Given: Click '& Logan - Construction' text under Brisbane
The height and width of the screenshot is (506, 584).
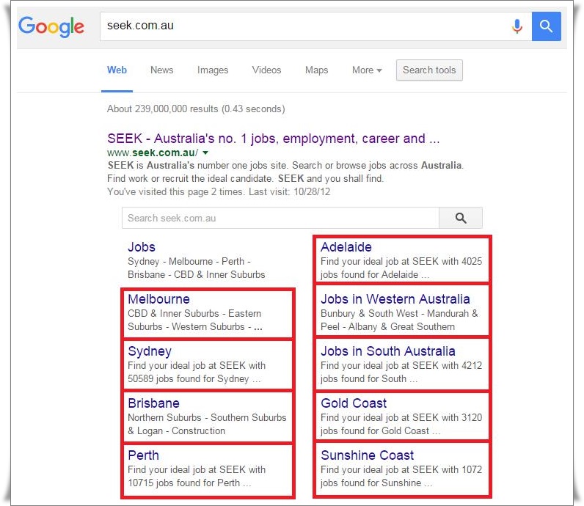Looking at the screenshot, I should [177, 430].
